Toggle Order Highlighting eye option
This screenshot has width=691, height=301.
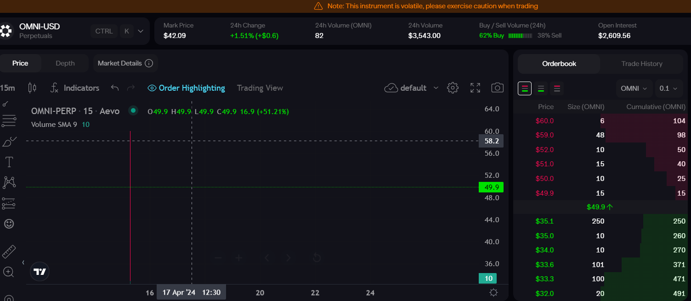(186, 88)
